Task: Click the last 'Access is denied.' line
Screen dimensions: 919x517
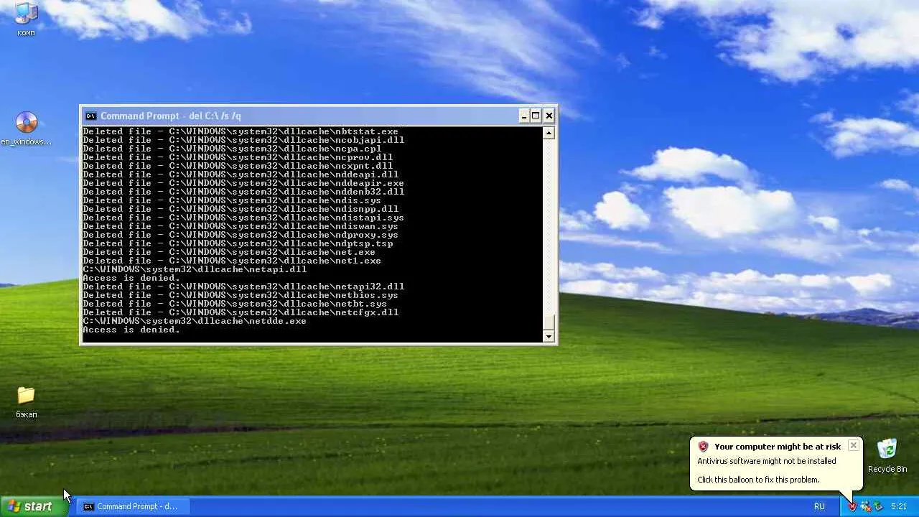Action: (x=131, y=330)
